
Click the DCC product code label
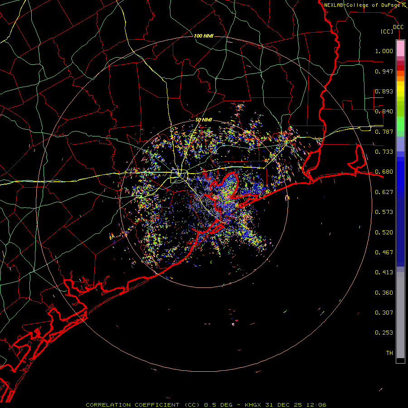pyautogui.click(x=398, y=27)
